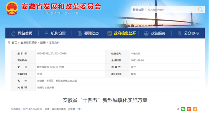Share article via the green WeChat icon

point(183,109)
